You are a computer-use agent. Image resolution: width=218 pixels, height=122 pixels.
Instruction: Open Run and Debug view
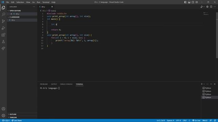[3, 28]
